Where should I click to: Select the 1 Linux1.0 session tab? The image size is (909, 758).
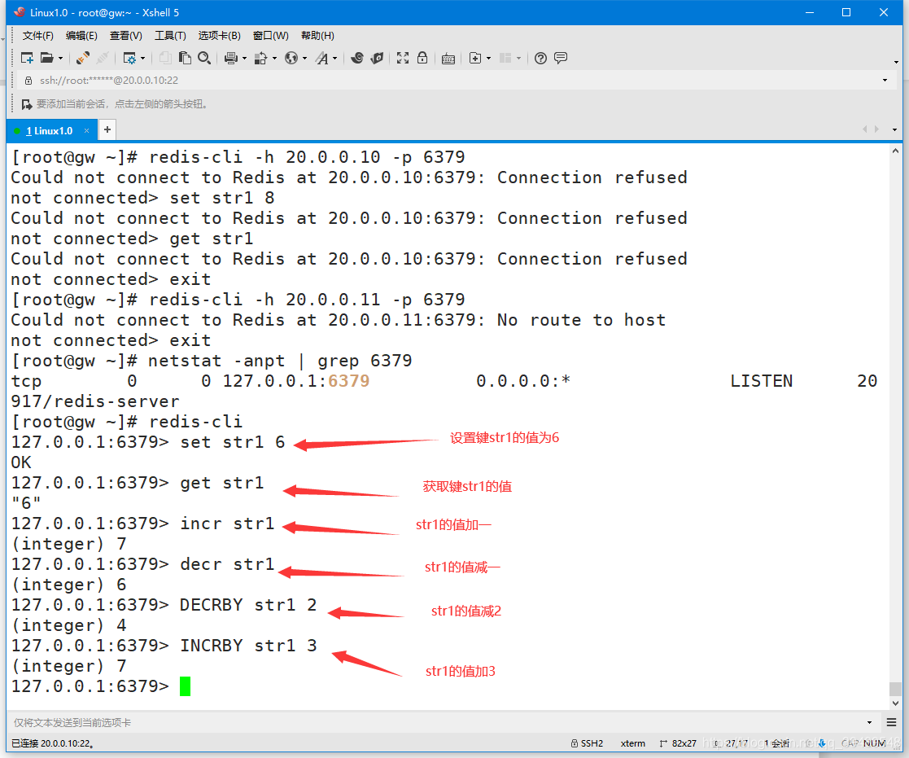[x=50, y=131]
